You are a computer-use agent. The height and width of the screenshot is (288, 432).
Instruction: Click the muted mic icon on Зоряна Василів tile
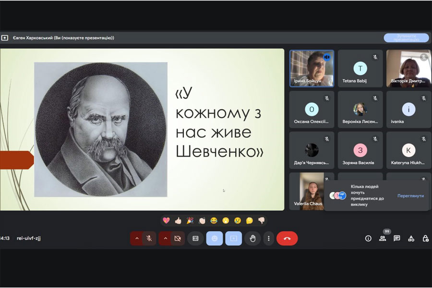click(x=375, y=139)
